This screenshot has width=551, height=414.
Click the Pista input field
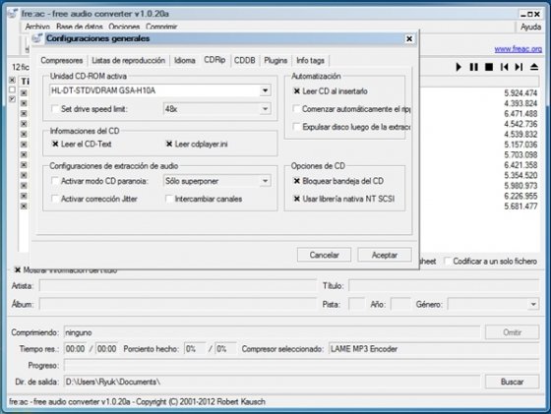point(356,304)
